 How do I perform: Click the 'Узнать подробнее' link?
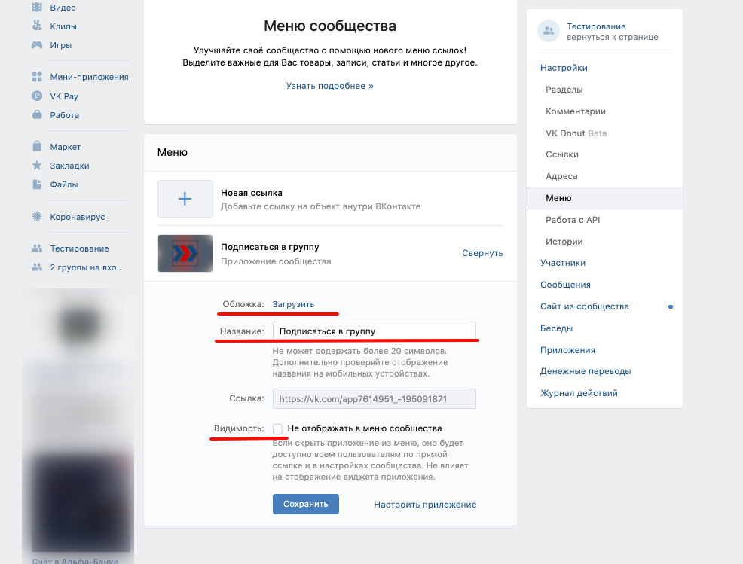click(x=329, y=86)
